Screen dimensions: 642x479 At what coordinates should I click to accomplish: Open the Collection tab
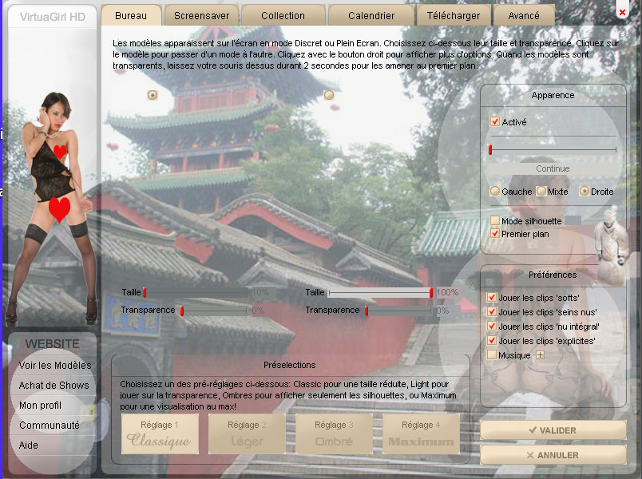[283, 15]
